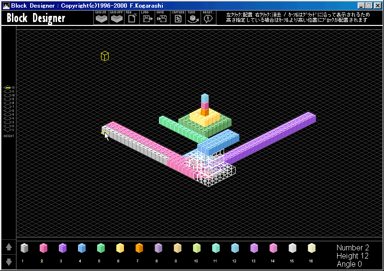Click the 'Height 12' status text
Image resolution: width=384 pixels, height=271 pixels.
point(352,256)
